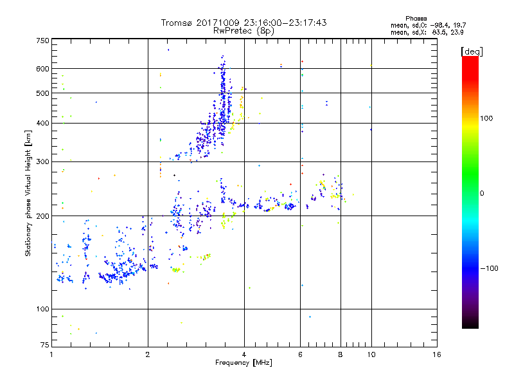Click the '200' y-axis tick label
Image resolution: width=514 pixels, height=386 pixels.
click(x=42, y=216)
